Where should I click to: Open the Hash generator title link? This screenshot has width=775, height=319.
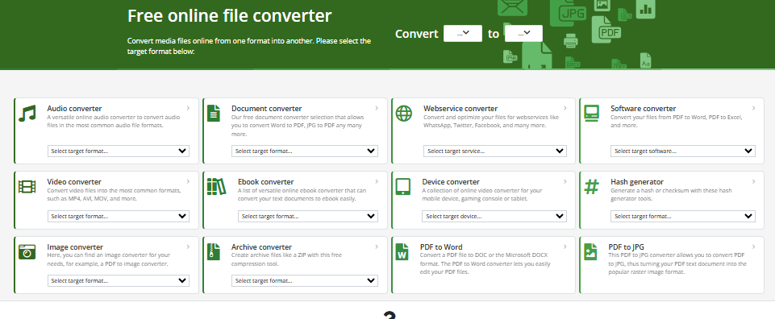637,182
